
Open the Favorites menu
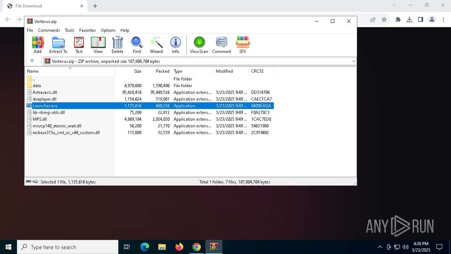[87, 30]
